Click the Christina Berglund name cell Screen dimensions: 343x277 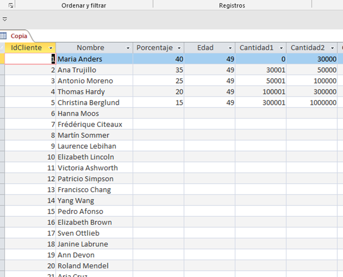point(94,102)
